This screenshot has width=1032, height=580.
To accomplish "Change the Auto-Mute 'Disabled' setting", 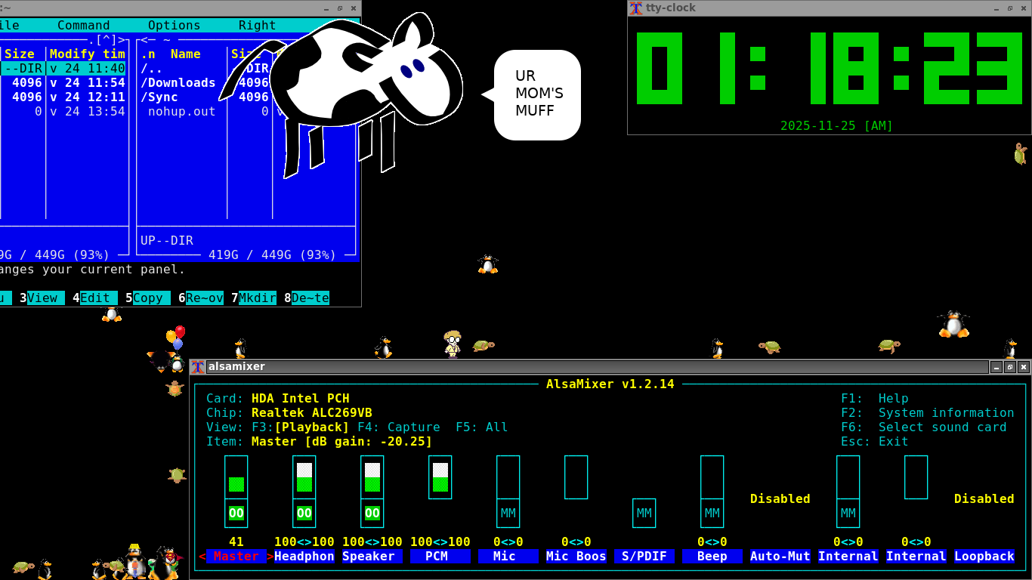I will (780, 498).
